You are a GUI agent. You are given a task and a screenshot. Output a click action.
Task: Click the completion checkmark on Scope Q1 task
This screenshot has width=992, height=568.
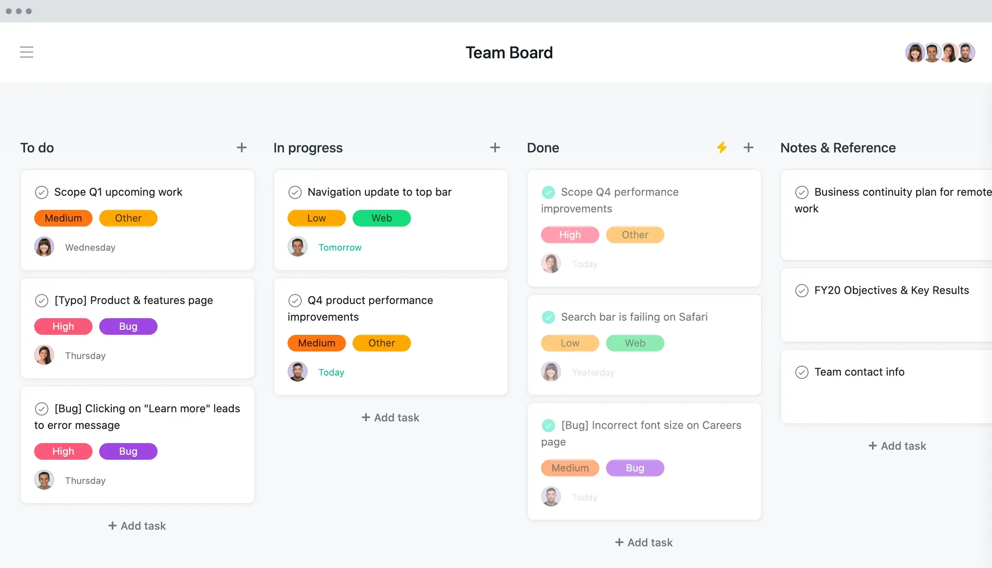(42, 192)
